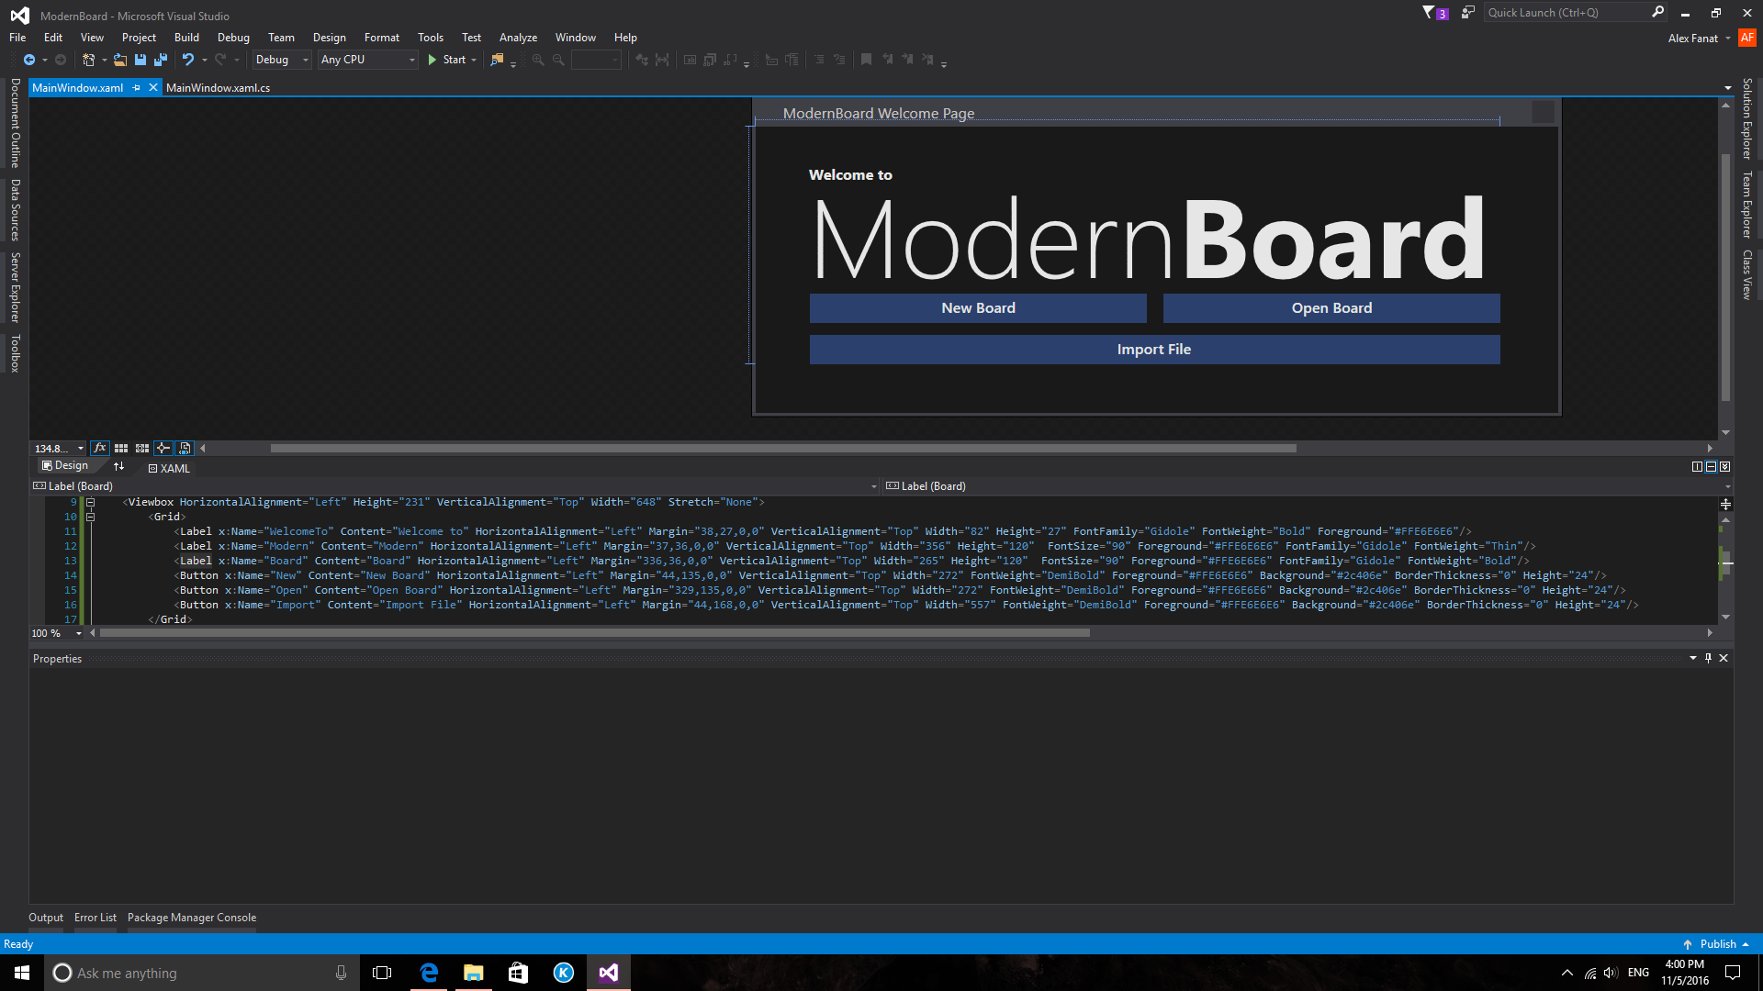Open the Analyze menu
Viewport: 1763px width, 991px height.
518,38
